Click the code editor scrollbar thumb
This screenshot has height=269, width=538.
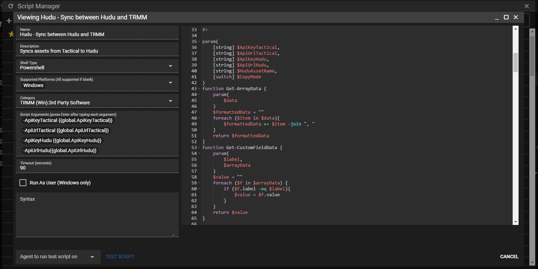[515, 62]
